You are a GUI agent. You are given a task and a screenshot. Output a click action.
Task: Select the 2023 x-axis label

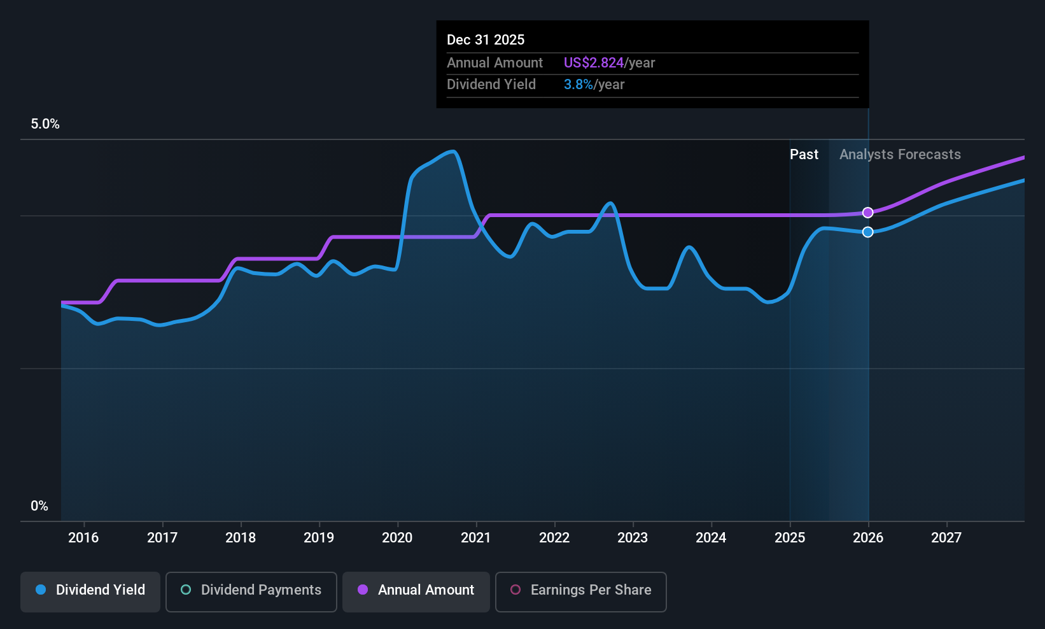[x=633, y=537]
